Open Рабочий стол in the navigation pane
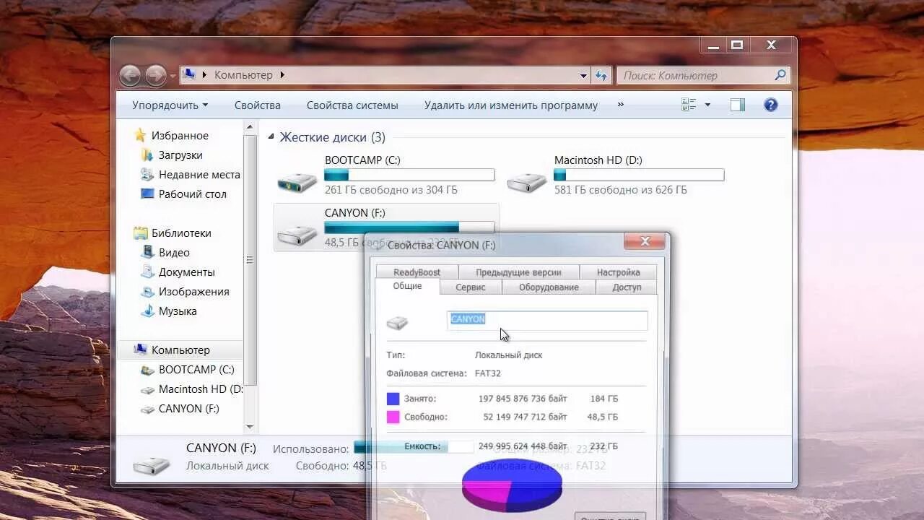924x520 pixels. pyautogui.click(x=192, y=194)
